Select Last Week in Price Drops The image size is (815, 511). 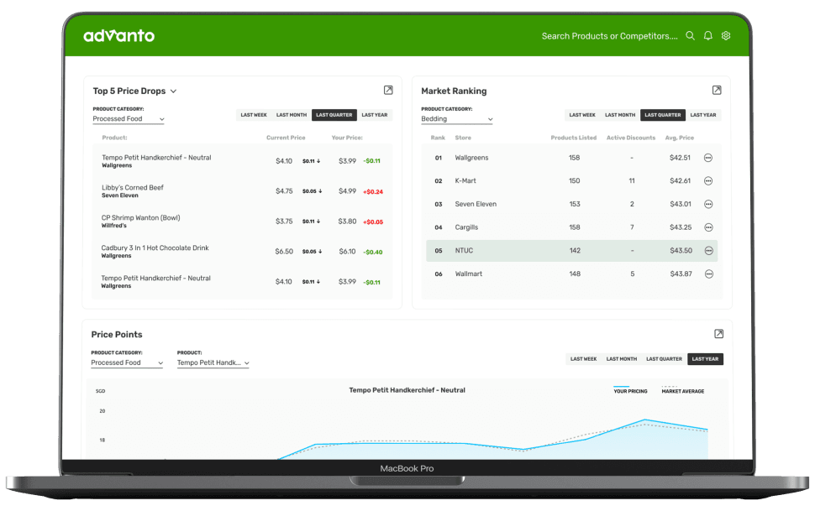click(254, 115)
